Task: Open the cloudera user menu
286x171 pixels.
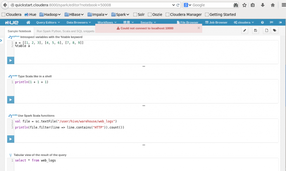Action: (244, 22)
